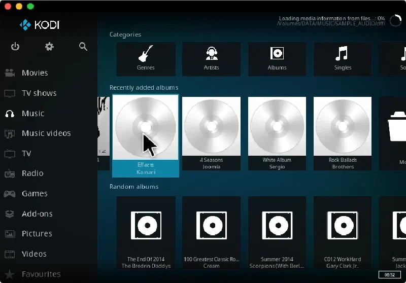Open Music videos from sidebar
Image resolution: width=406 pixels, height=283 pixels.
46,133
